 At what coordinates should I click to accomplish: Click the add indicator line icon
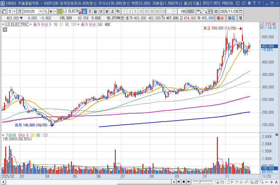(205, 11)
